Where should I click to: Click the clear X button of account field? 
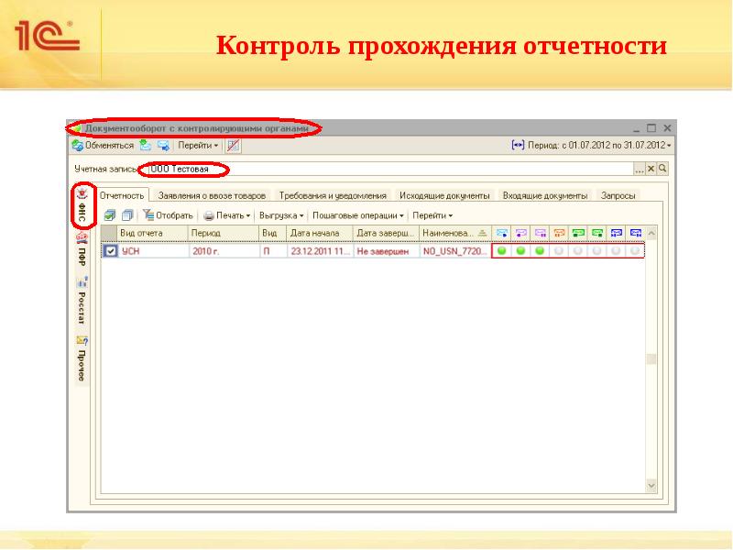click(651, 169)
